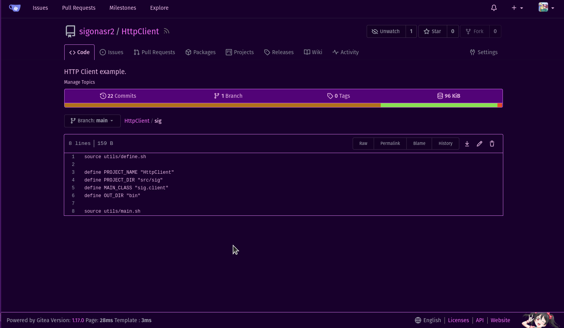Open the sigonasr2 owner link
The image size is (564, 328).
click(x=97, y=32)
